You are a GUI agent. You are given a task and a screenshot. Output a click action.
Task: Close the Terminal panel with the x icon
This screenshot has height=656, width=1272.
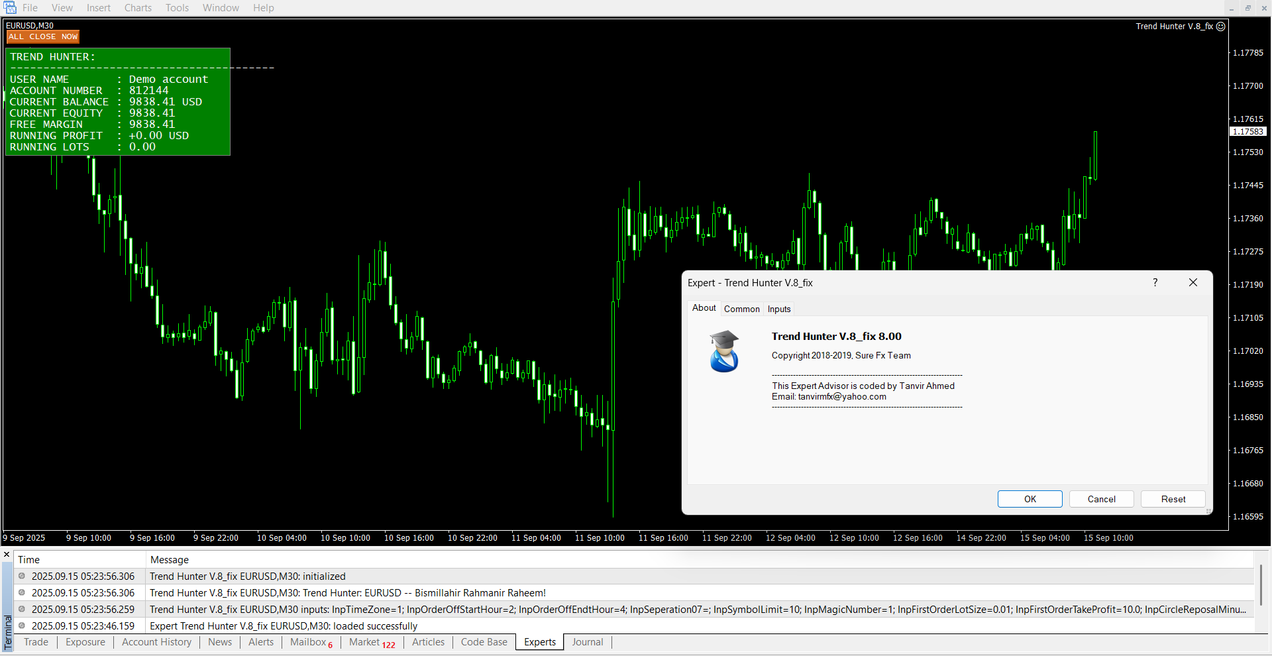point(7,555)
